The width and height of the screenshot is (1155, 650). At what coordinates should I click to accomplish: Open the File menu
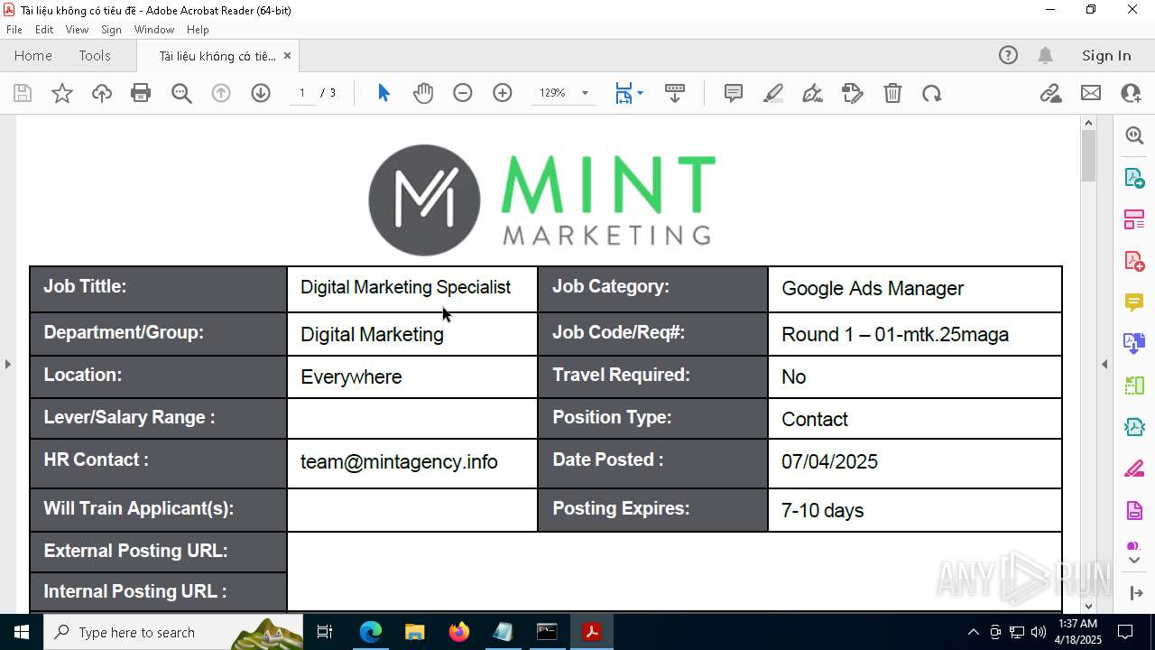[14, 30]
